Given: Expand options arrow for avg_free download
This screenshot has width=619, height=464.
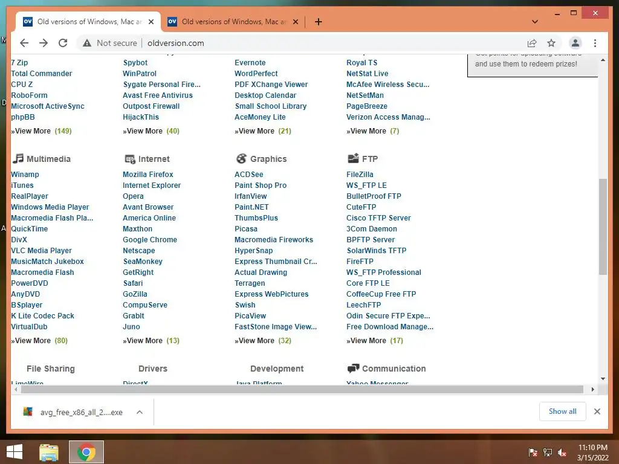Looking at the screenshot, I should [x=140, y=412].
